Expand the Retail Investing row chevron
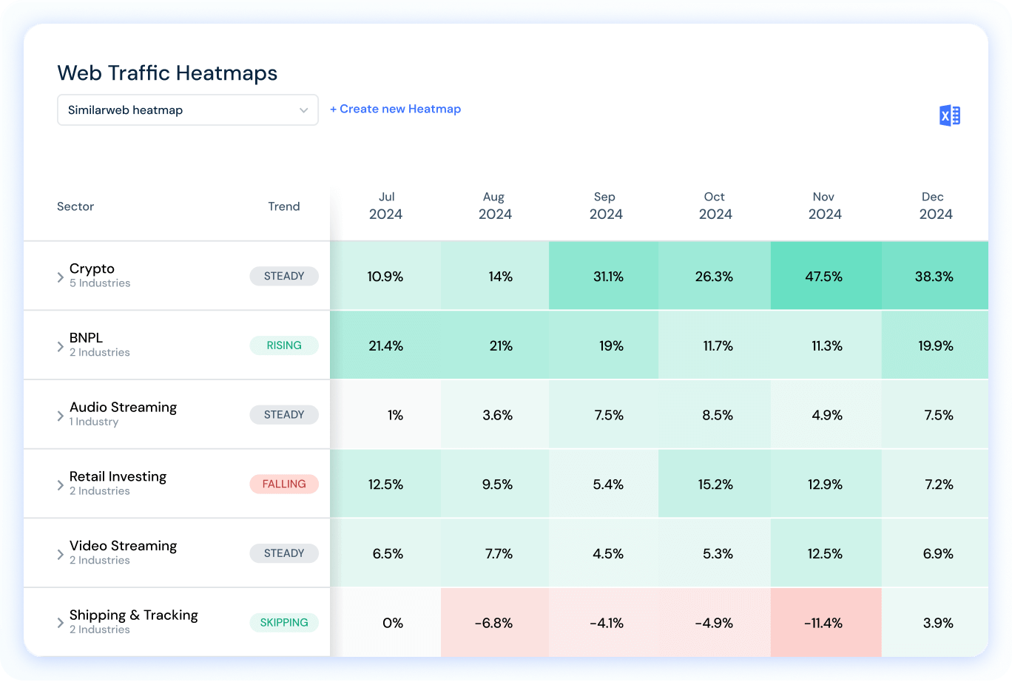The height and width of the screenshot is (682, 1012). [60, 484]
